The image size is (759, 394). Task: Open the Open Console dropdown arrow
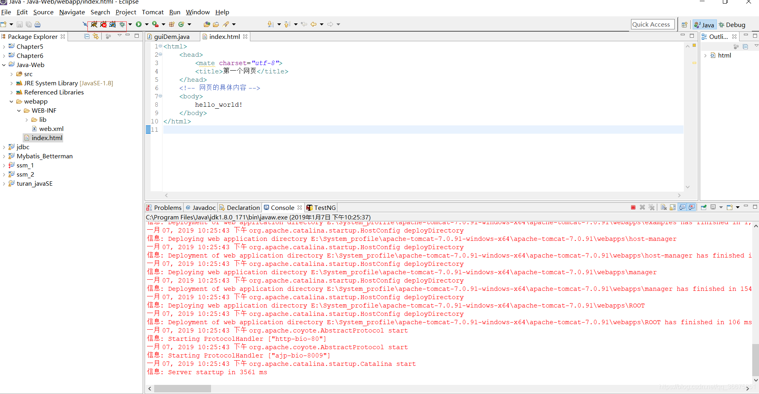[738, 207]
